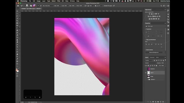Add a Black & White adjustment
Image resolution: width=184 pixels, height=103 pixels.
[153, 17]
